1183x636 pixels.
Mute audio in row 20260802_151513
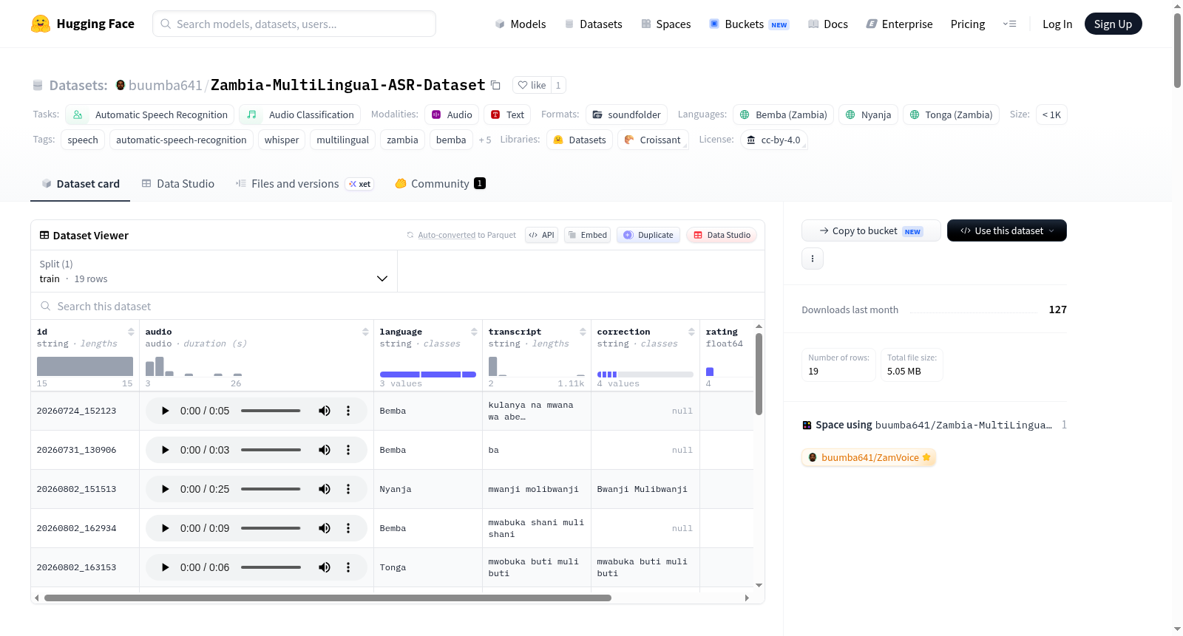click(x=325, y=489)
